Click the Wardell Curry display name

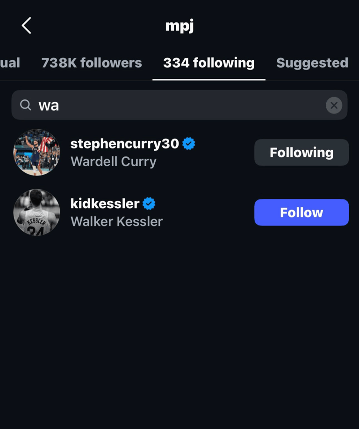tap(114, 162)
